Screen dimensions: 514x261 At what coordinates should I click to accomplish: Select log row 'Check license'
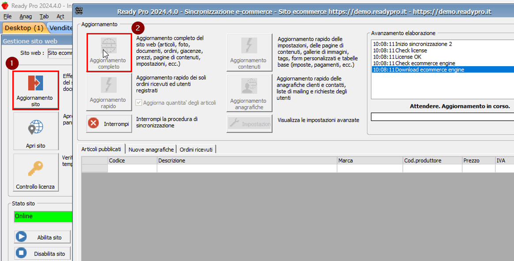(443, 50)
